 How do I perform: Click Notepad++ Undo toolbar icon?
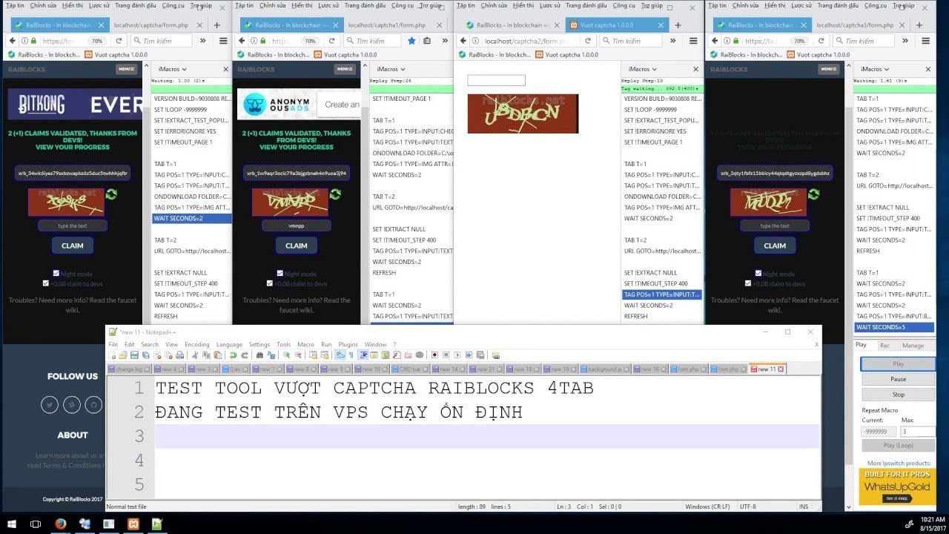pyautogui.click(x=233, y=355)
